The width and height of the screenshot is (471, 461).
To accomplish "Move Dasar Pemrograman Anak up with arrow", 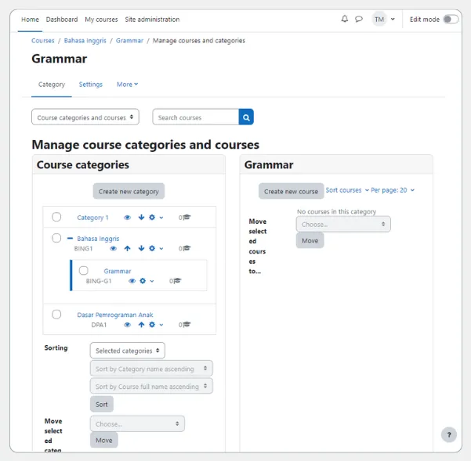I will pyautogui.click(x=141, y=325).
